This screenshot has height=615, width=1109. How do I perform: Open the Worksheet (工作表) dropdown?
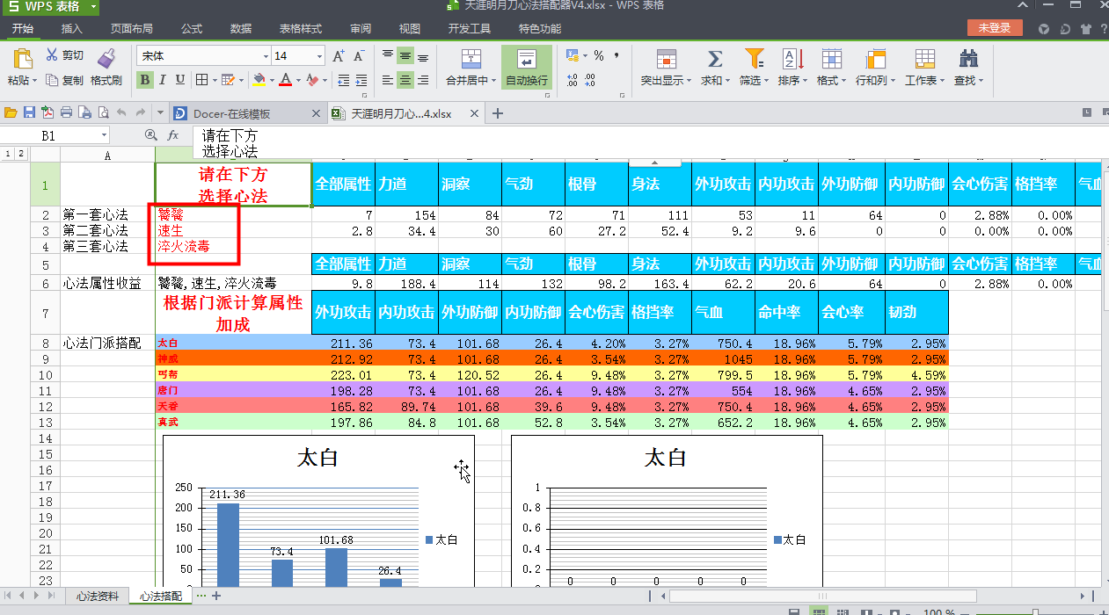point(924,67)
